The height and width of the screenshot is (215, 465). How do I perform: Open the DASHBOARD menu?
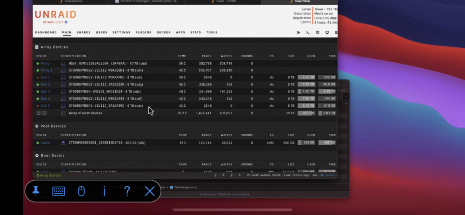[x=46, y=33]
